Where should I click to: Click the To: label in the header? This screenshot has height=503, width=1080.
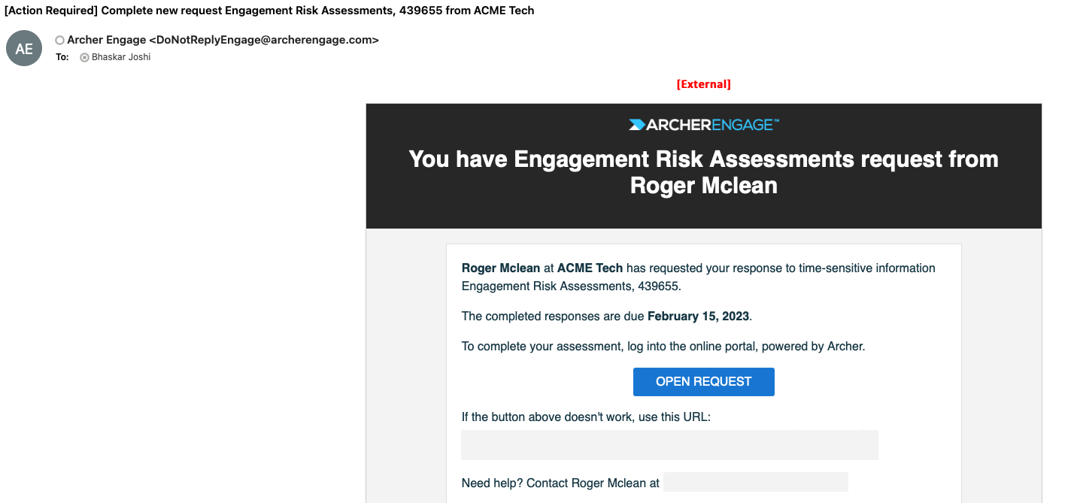(x=62, y=56)
